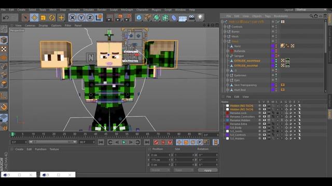This screenshot has width=332, height=186.
Task: Expand the Eyebrows group
Action: click(228, 75)
